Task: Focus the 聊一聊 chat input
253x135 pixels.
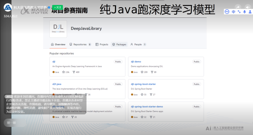Action: point(15,123)
